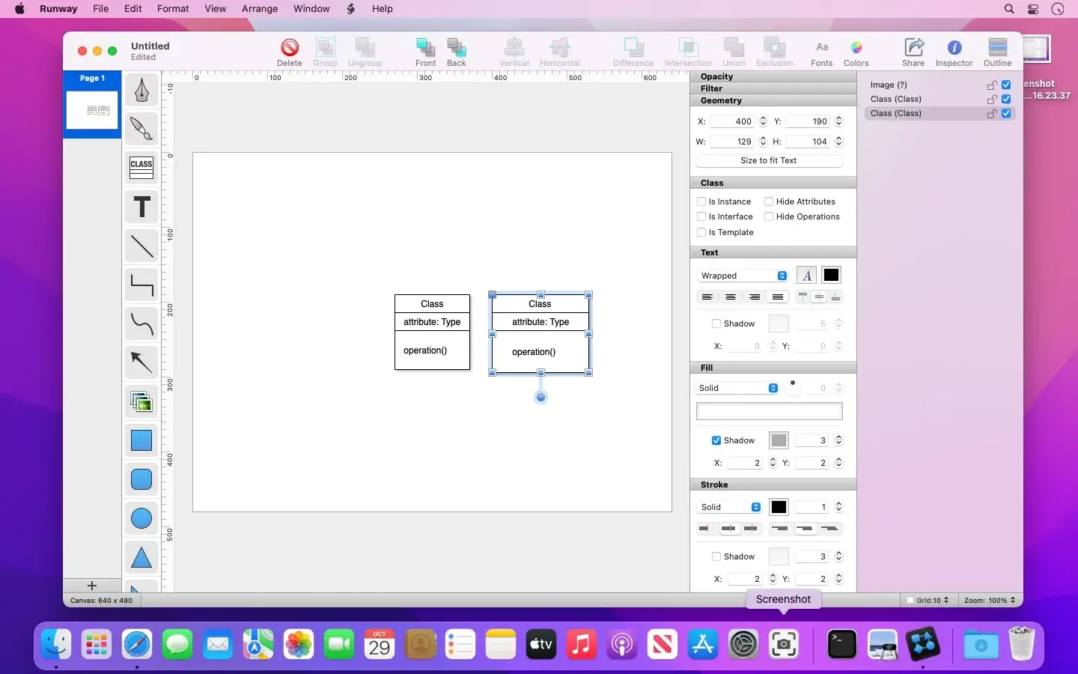Select the Rectangle shape tool
This screenshot has height=674, width=1078.
[x=141, y=440]
